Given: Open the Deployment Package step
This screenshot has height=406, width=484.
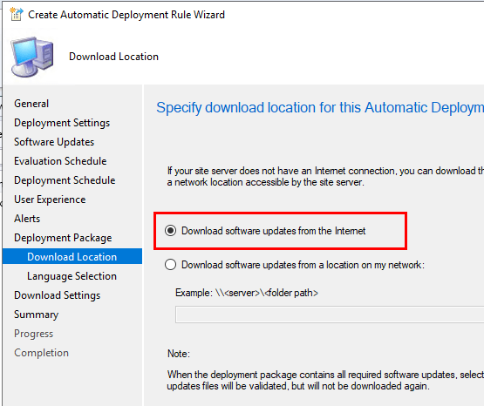Looking at the screenshot, I should [63, 238].
